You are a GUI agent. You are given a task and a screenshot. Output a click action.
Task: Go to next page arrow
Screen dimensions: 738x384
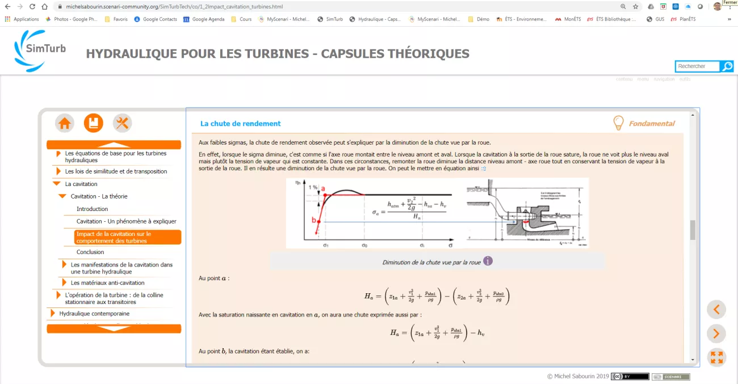(x=716, y=334)
